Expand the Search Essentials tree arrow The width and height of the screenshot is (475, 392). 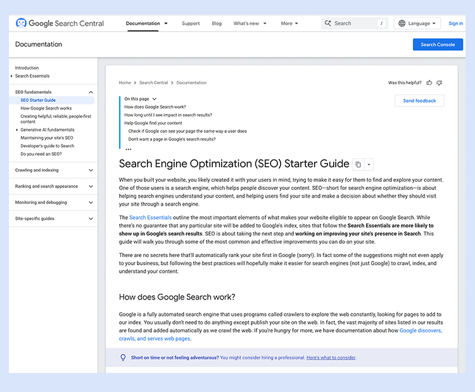tap(11, 76)
